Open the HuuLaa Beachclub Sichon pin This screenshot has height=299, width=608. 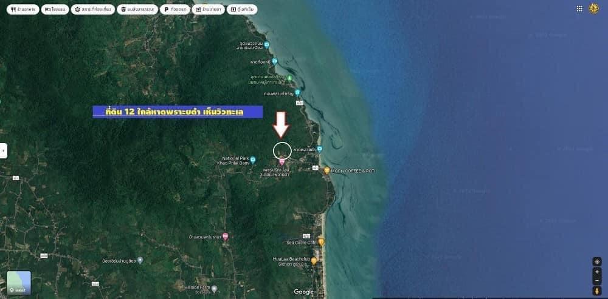tap(314, 261)
